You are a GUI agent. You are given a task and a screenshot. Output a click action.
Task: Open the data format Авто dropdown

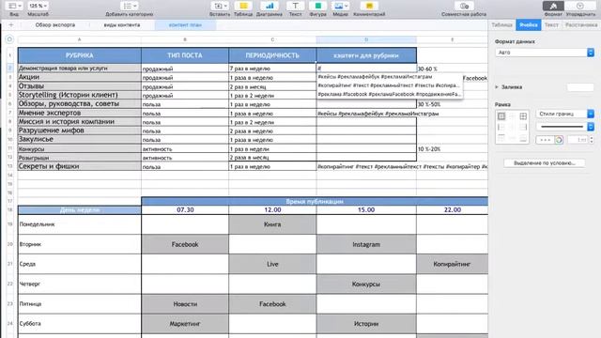pyautogui.click(x=545, y=53)
